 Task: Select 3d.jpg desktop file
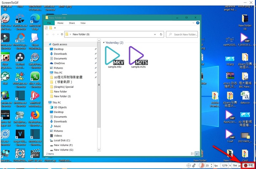(x=230, y=61)
